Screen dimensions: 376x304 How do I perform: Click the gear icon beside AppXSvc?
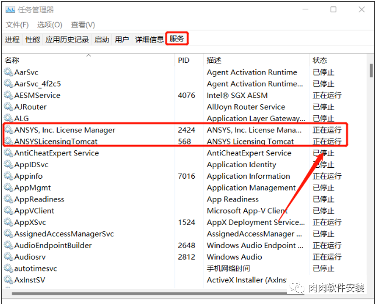[x=8, y=222]
